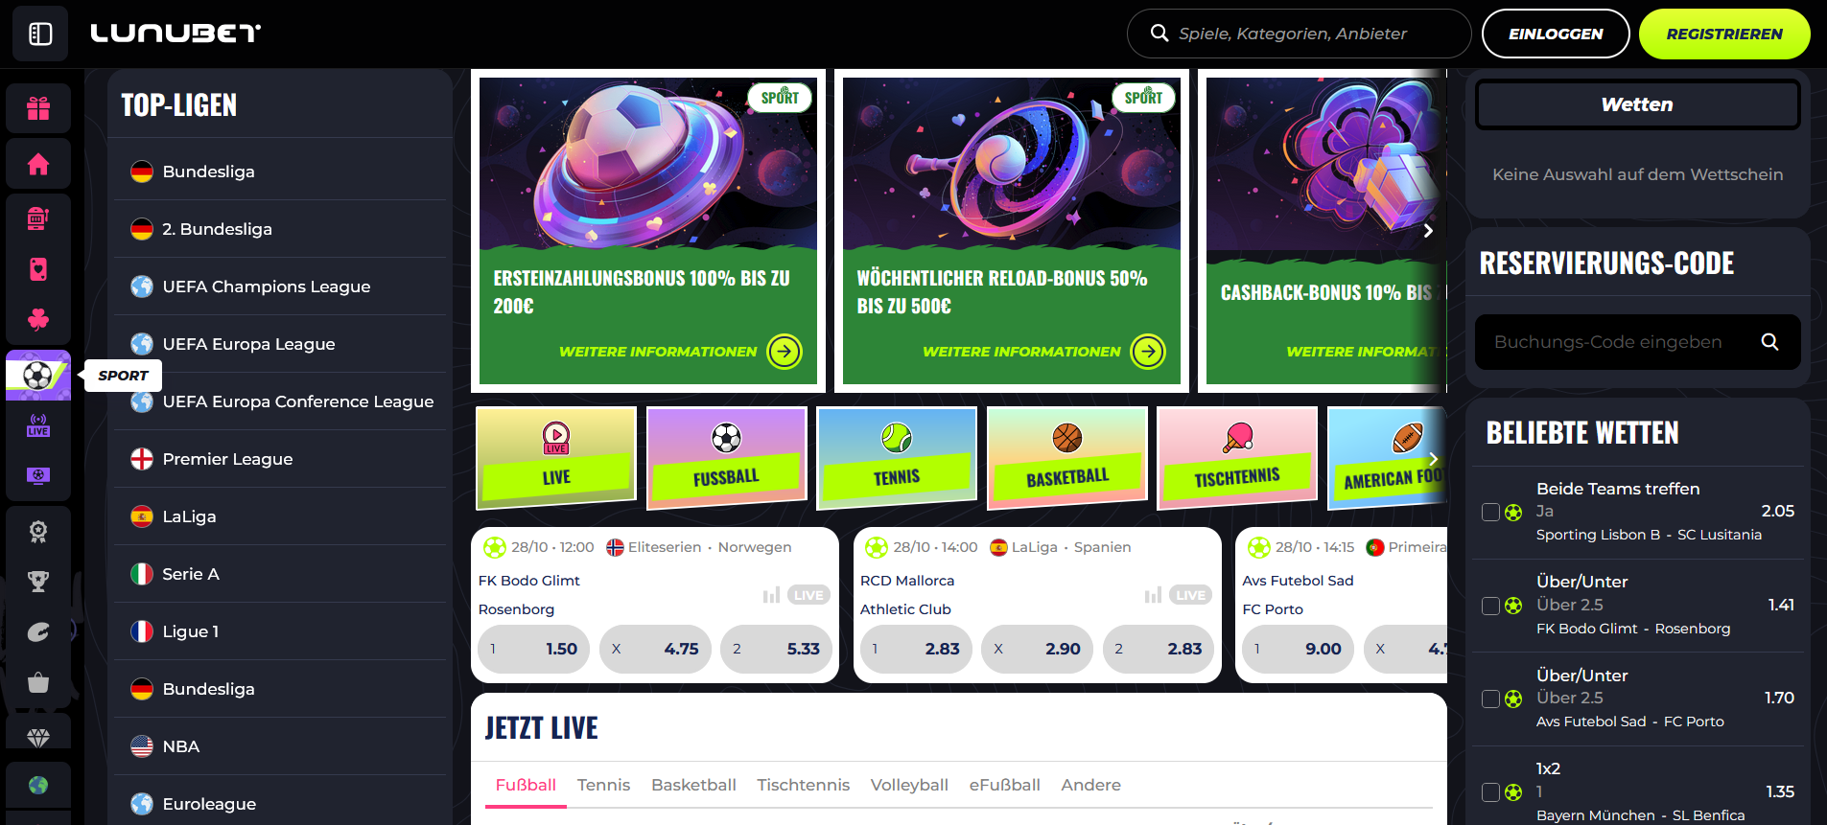Check the Beide Teams treffen bet checkbox

1490,512
